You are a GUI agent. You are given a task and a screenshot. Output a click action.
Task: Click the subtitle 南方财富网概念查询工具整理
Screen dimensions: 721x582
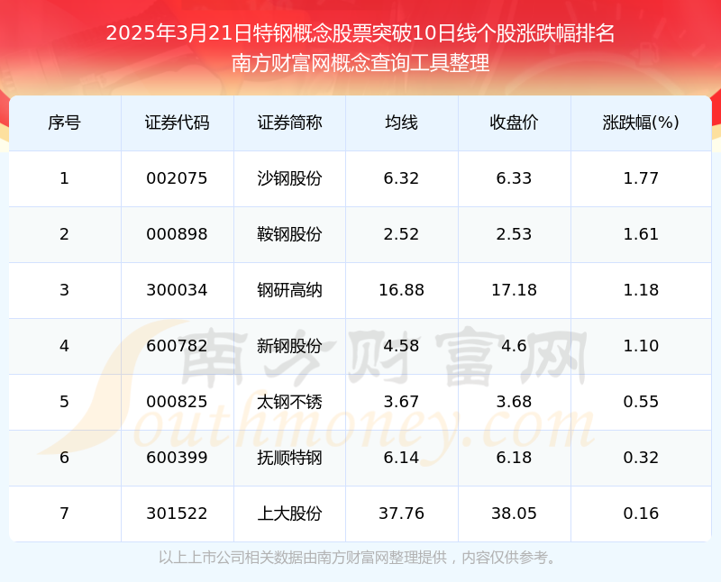(x=360, y=63)
